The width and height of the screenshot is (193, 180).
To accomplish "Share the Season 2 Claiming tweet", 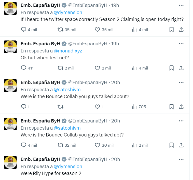I will click(181, 30).
